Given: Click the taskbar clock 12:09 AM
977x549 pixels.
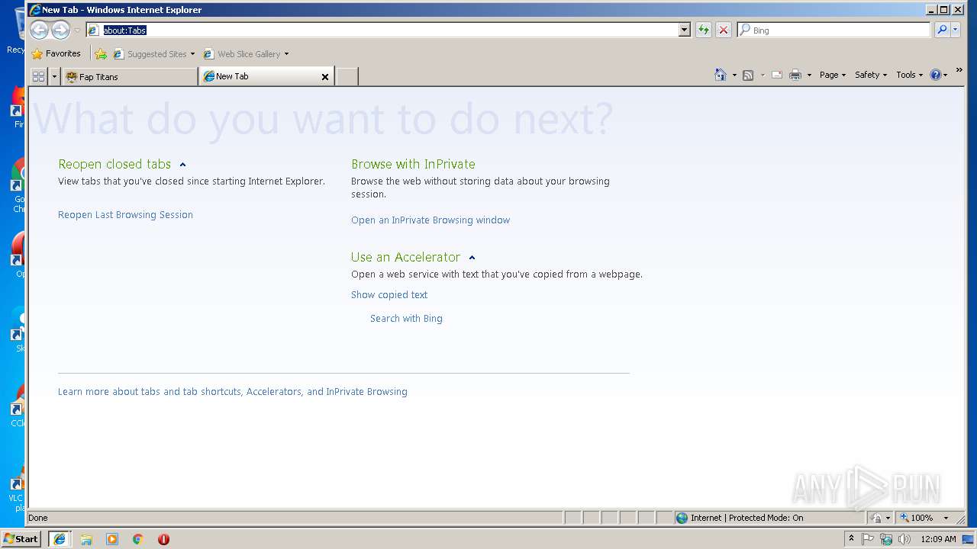Looking at the screenshot, I should coord(938,538).
